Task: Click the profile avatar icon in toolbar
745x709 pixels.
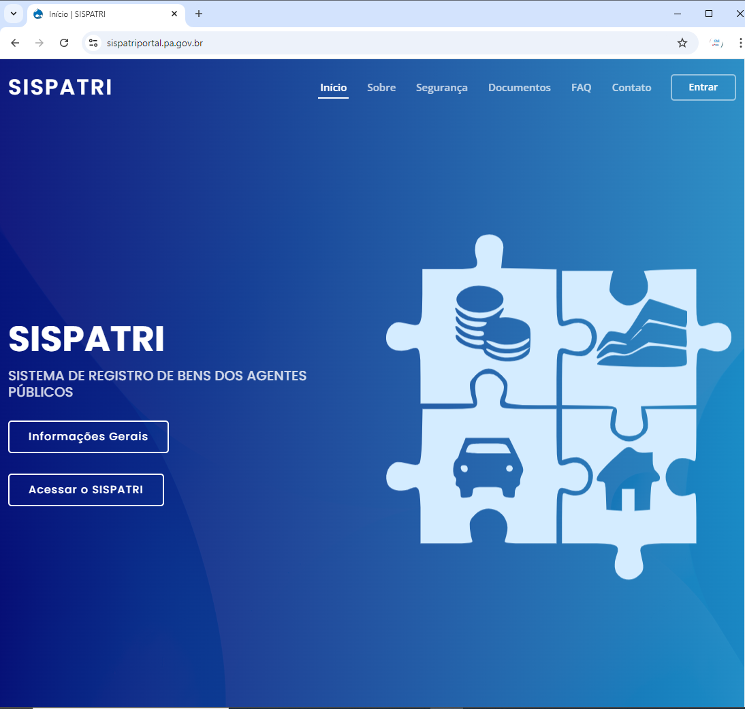Action: click(716, 43)
